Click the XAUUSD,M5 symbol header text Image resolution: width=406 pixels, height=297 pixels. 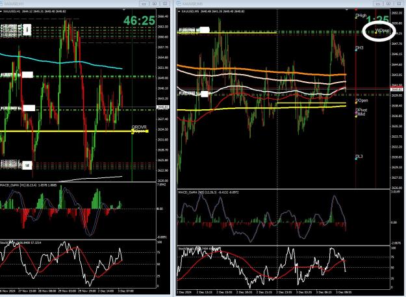[214, 12]
